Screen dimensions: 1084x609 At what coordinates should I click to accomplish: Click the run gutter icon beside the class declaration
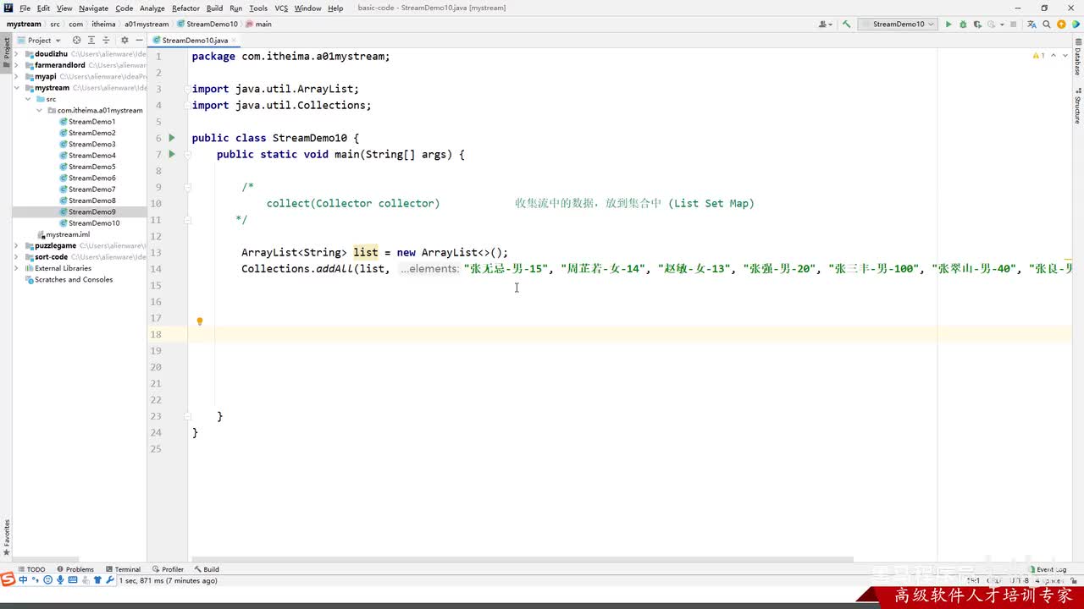(172, 138)
